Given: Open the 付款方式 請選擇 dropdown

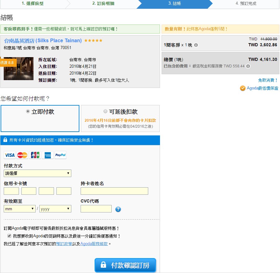Looking at the screenshot, I should tap(38, 173).
